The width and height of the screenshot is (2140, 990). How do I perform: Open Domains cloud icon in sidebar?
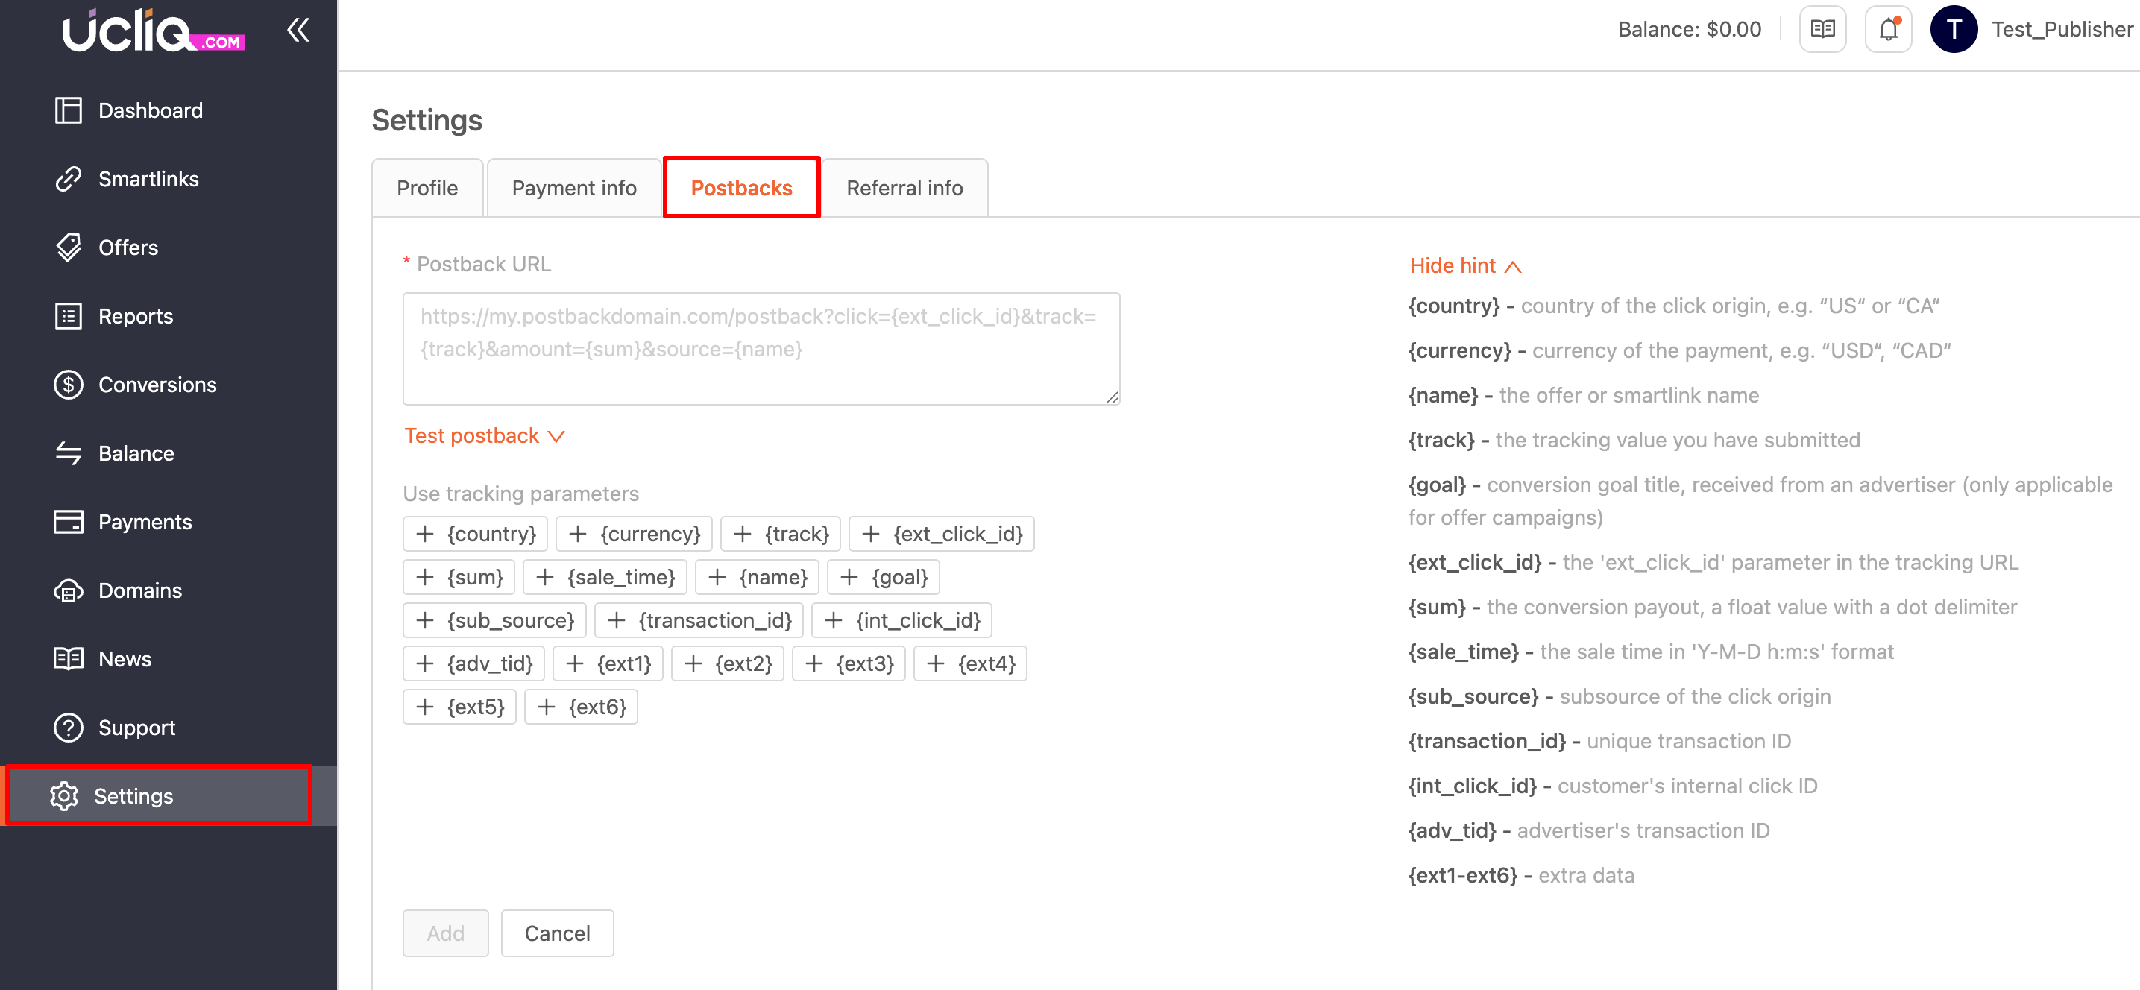68,590
